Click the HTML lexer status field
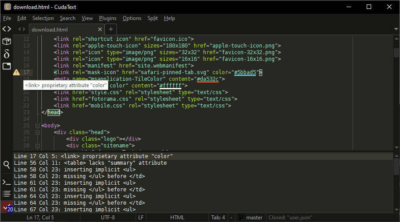The image size is (400, 222). 177,218
